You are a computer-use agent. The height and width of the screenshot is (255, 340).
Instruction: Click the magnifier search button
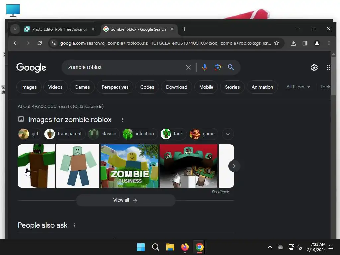click(231, 67)
